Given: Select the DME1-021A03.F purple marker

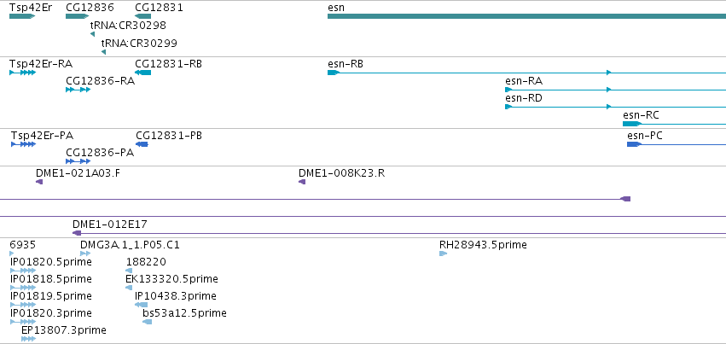Looking at the screenshot, I should (x=39, y=182).
